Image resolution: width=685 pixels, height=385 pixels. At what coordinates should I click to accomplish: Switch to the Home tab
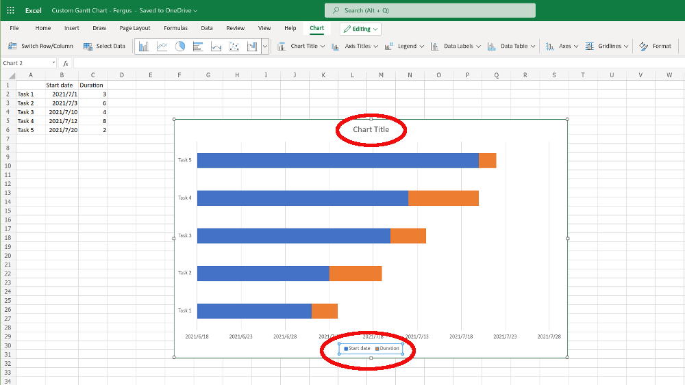click(42, 28)
